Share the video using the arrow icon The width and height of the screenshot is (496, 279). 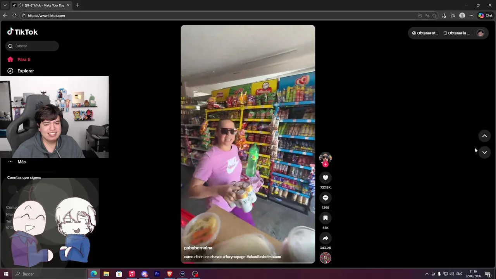point(325,238)
